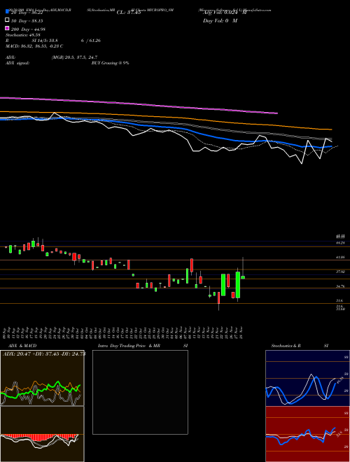Open the empty Intra Day Trading Price panel
The width and height of the screenshot is (350, 462).
pyautogui.click(x=140, y=392)
